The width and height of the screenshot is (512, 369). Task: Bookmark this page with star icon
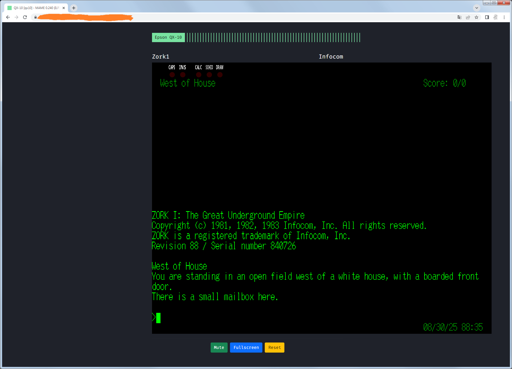[476, 17]
